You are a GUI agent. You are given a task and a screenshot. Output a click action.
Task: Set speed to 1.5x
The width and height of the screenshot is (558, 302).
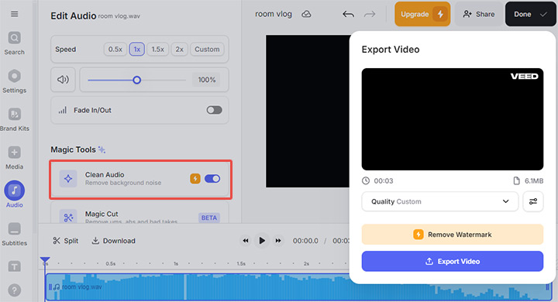pos(157,49)
